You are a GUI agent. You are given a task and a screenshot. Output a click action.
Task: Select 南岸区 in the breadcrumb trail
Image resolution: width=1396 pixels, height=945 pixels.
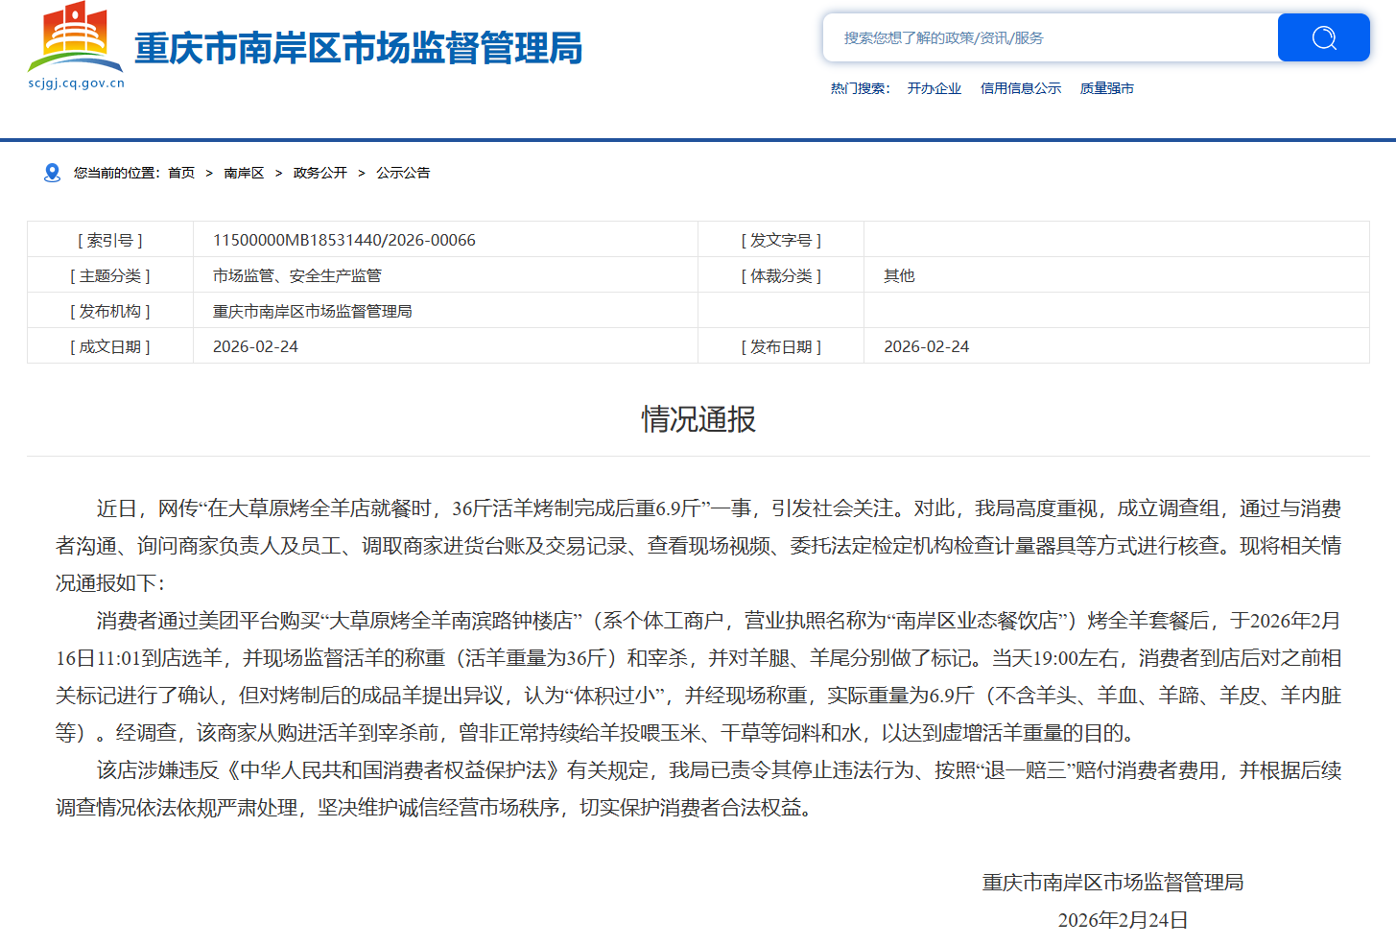[x=244, y=173]
